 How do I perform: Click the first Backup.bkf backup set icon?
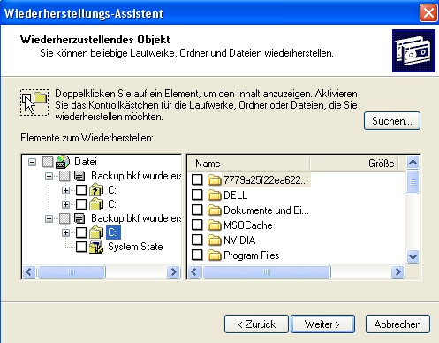click(79, 176)
